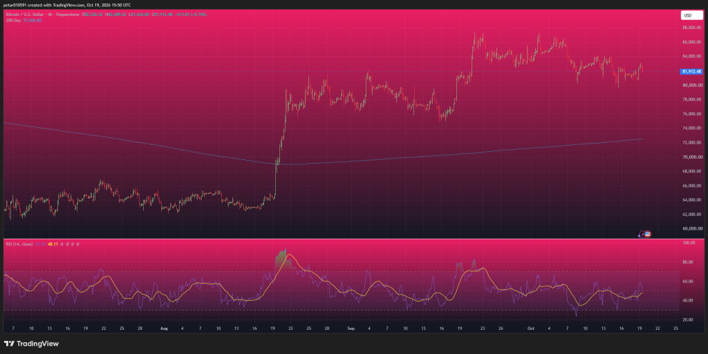
Task: Click the change value −613.81 (−0.74%)
Action: (191, 14)
